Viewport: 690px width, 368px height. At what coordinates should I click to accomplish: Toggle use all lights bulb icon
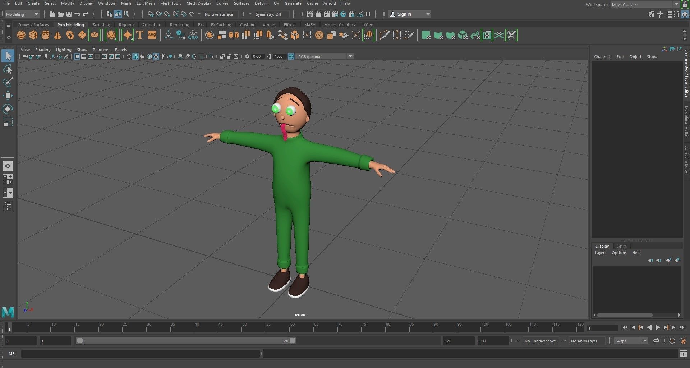pyautogui.click(x=163, y=56)
